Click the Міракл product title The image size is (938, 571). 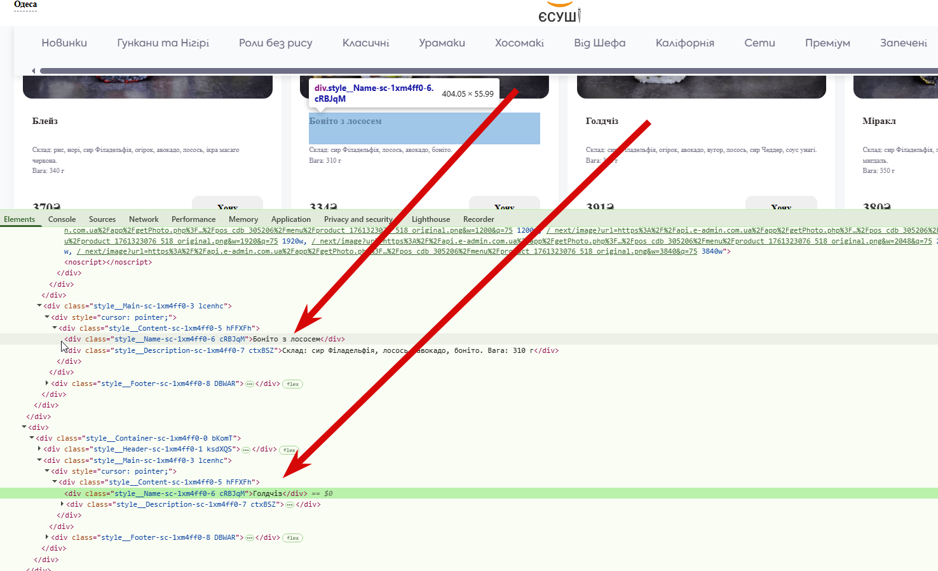click(879, 121)
